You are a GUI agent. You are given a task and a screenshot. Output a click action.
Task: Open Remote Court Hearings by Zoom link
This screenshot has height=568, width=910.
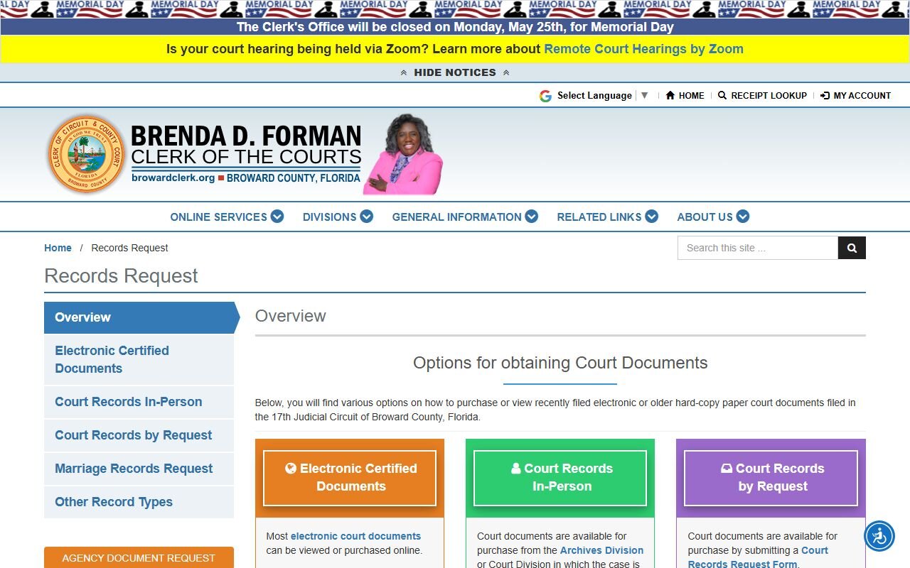643,49
